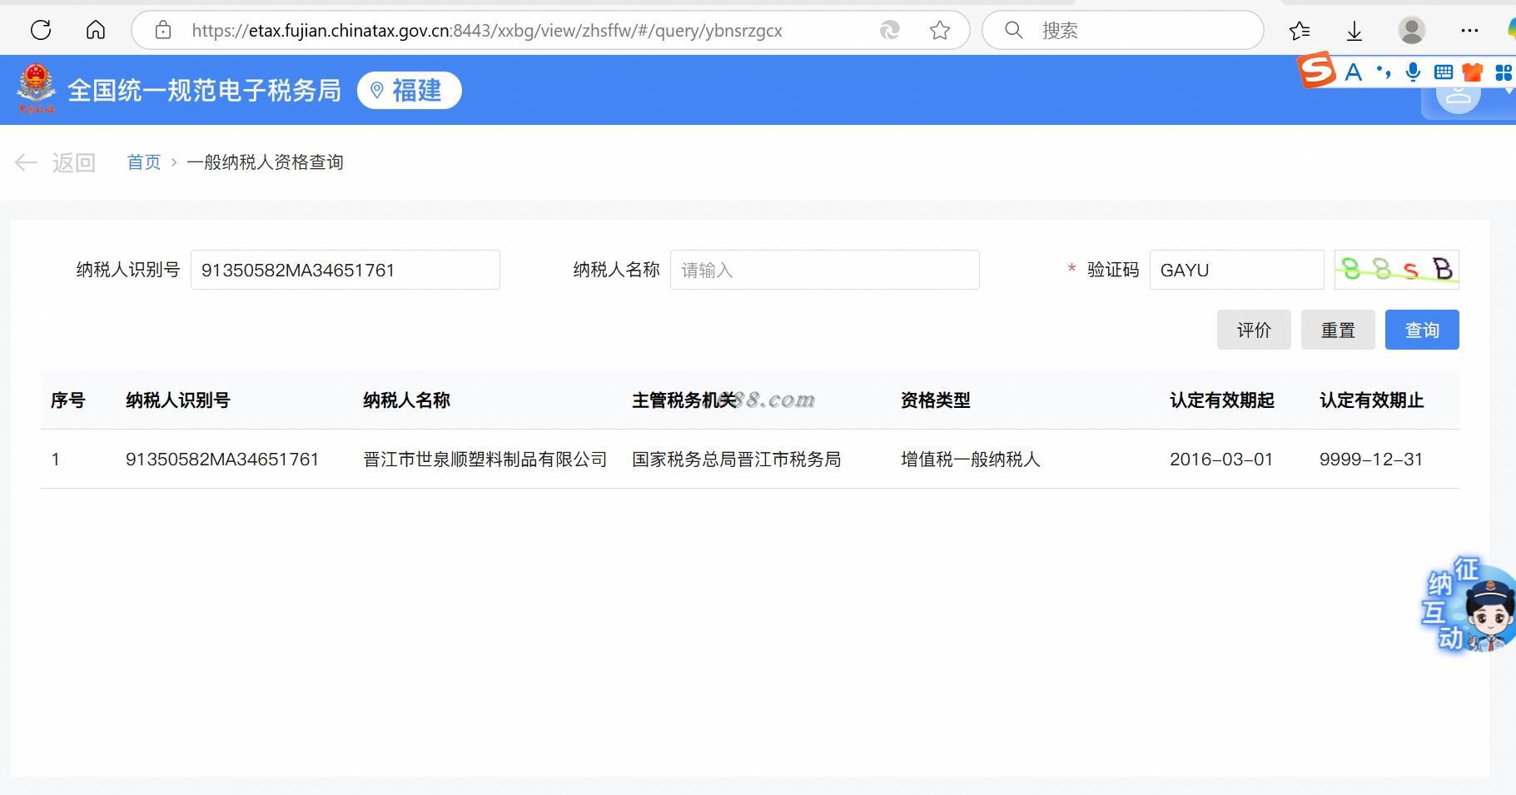Image resolution: width=1516 pixels, height=795 pixels.
Task: Open the 征纳互动 assistant mascot
Action: click(1469, 605)
